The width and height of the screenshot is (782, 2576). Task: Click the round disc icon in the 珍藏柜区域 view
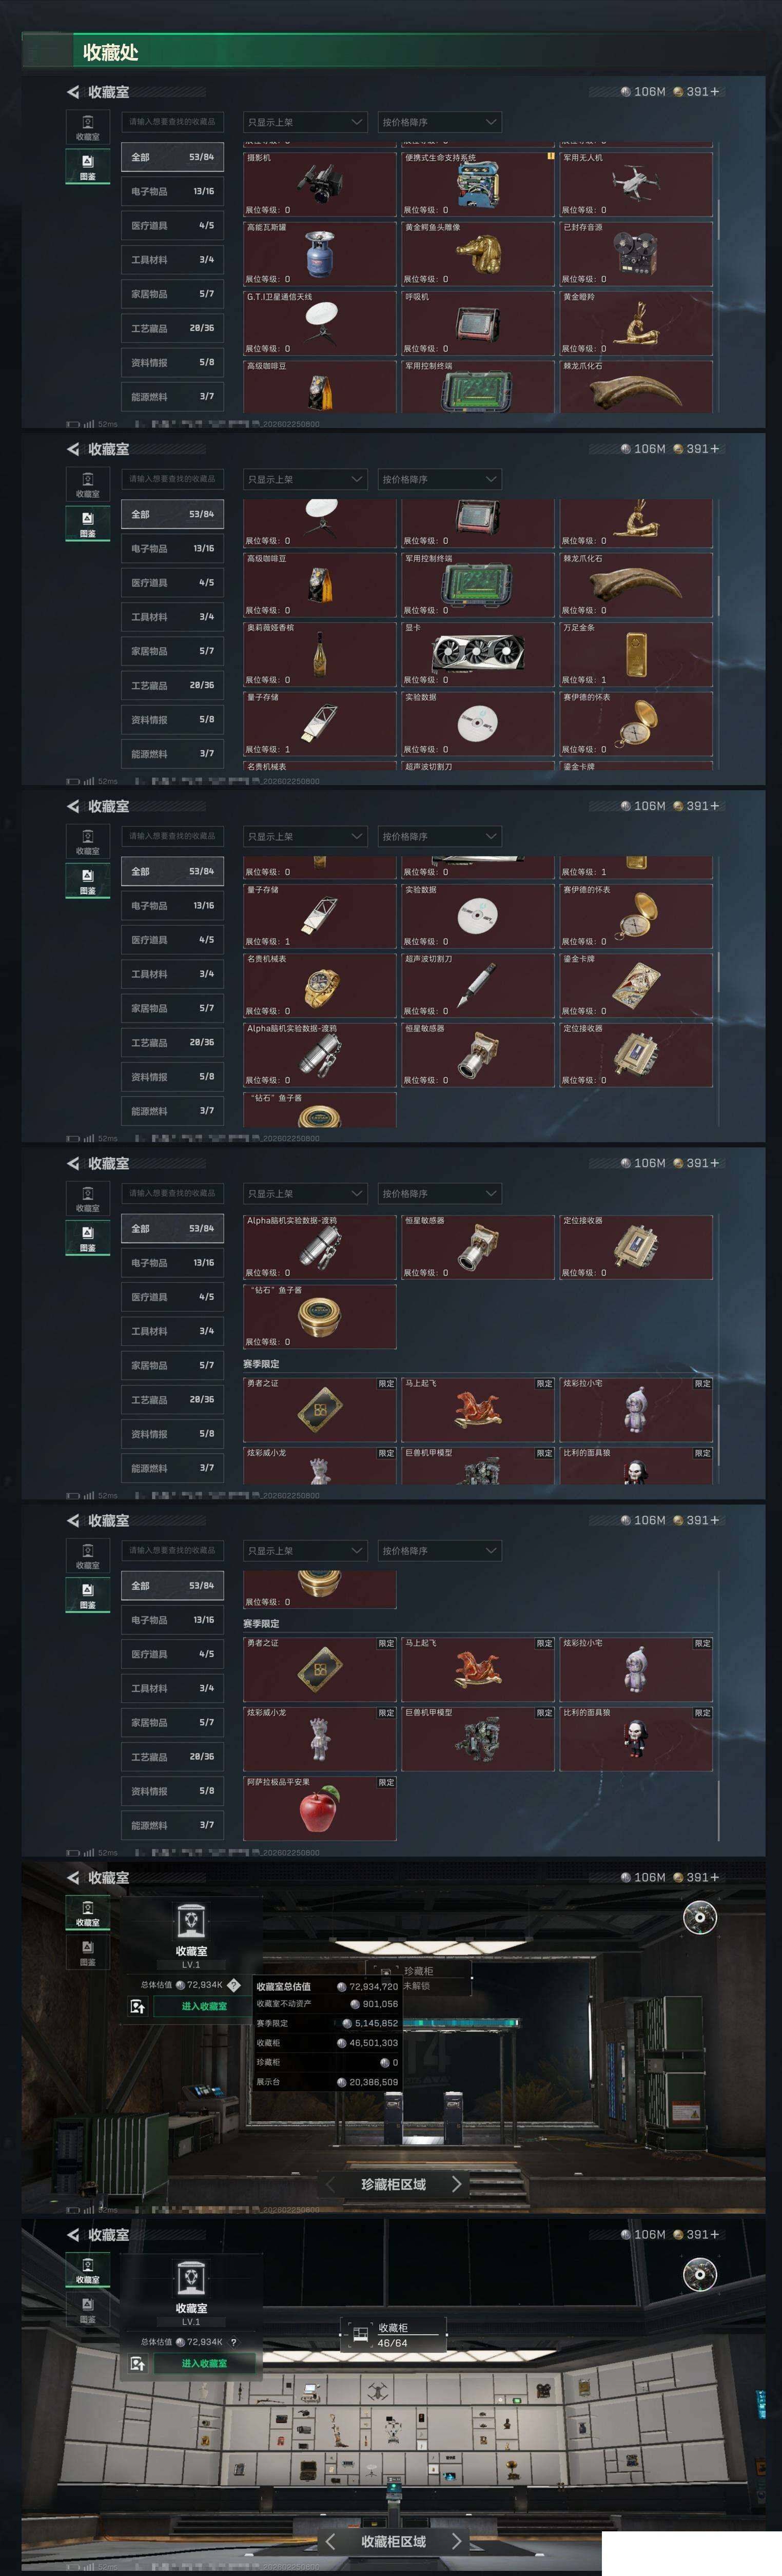[700, 1917]
